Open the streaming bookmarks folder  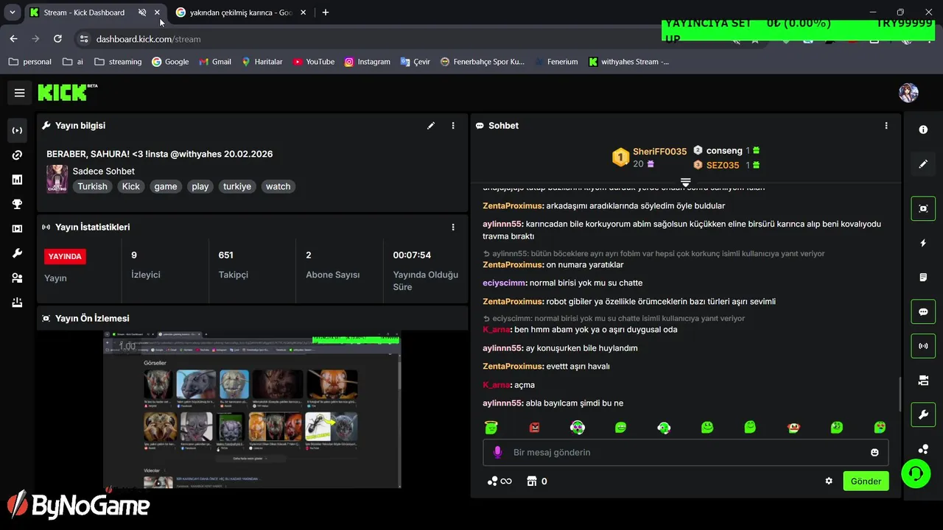(x=118, y=62)
